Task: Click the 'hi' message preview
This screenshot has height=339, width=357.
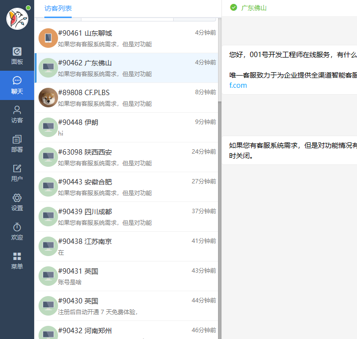Action: click(x=60, y=134)
